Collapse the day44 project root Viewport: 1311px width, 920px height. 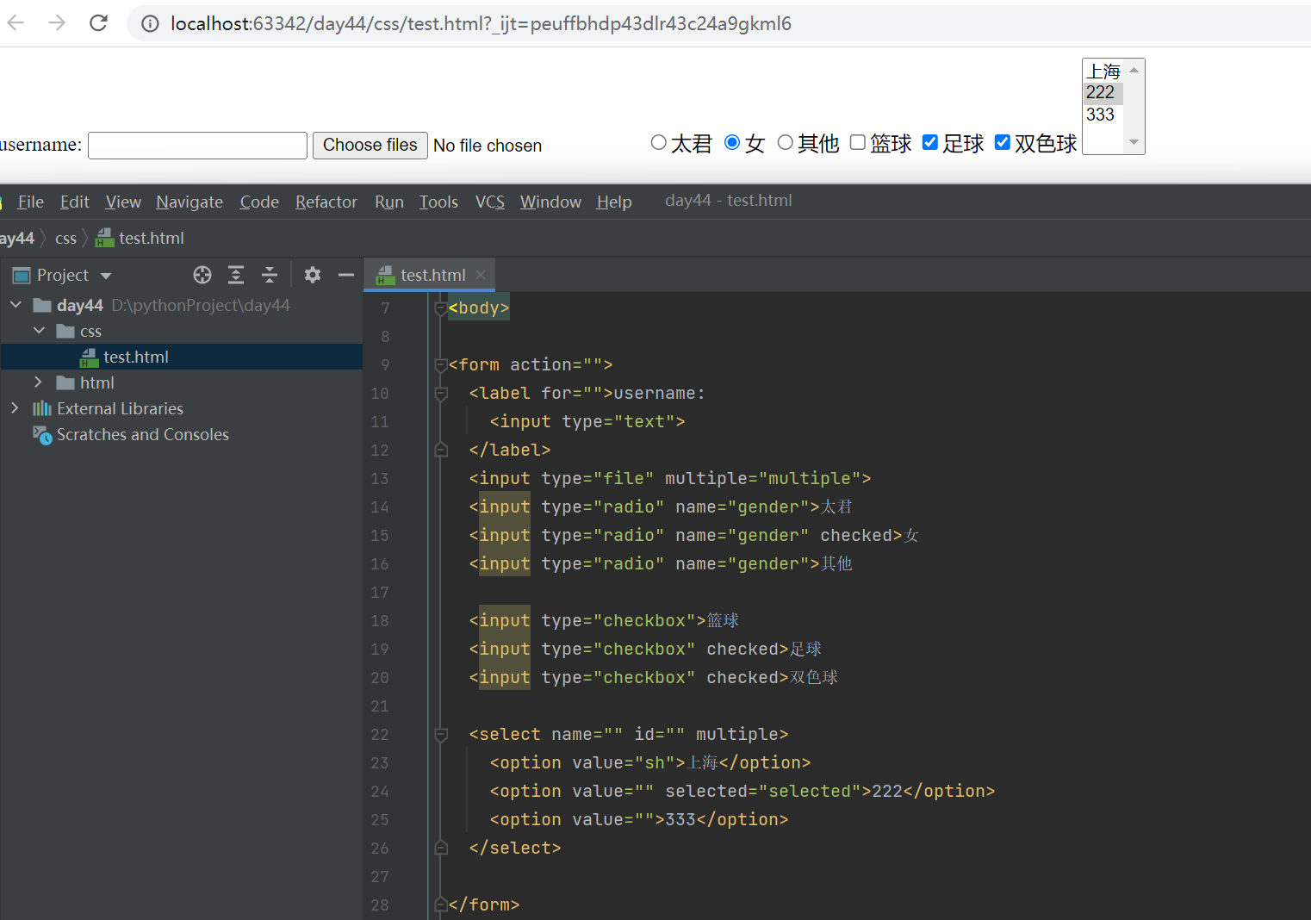pyautogui.click(x=16, y=305)
